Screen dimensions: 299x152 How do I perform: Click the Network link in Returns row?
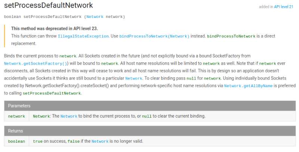point(100,142)
